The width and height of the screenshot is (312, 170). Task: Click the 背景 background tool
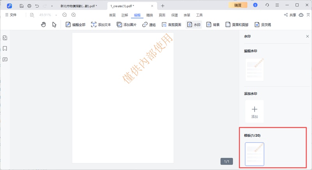click(213, 24)
